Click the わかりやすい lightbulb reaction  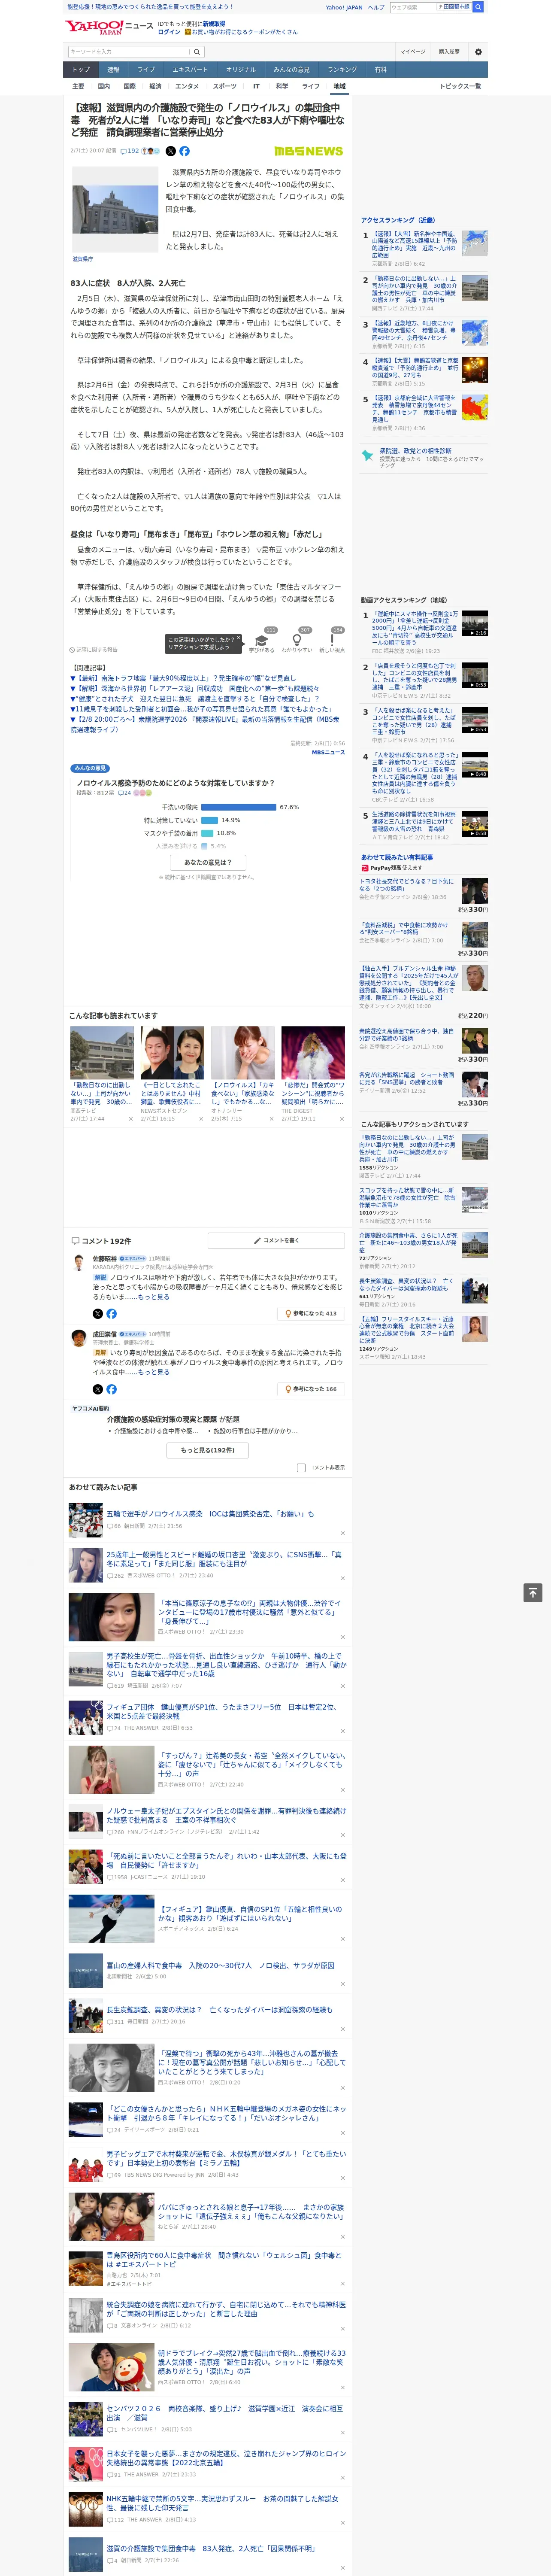(297, 640)
